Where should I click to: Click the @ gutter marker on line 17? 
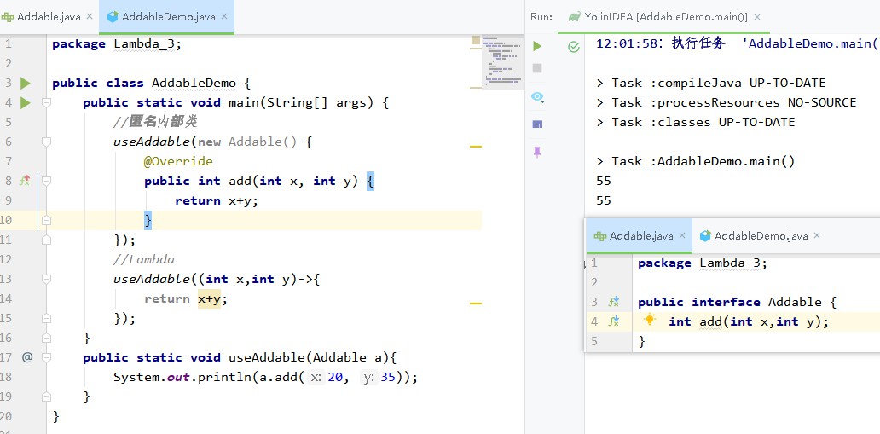coord(27,357)
